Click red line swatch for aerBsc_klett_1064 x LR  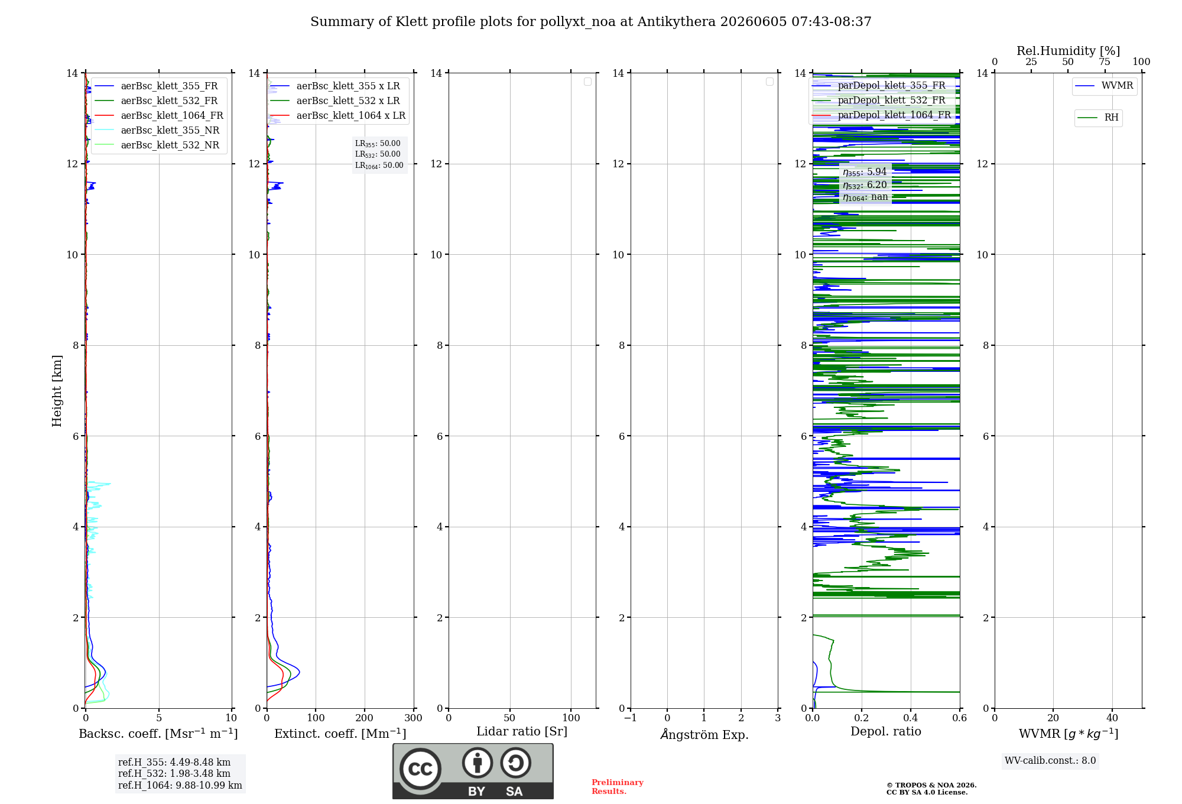pyautogui.click(x=280, y=116)
